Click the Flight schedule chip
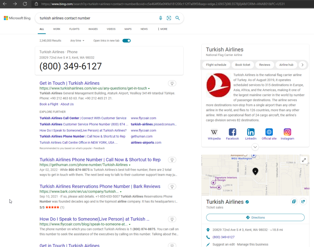The image size is (314, 247). [216, 65]
